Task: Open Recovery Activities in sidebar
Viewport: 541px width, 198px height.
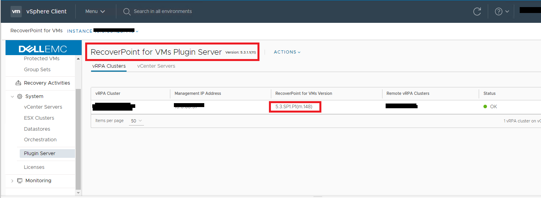Action: pos(47,83)
